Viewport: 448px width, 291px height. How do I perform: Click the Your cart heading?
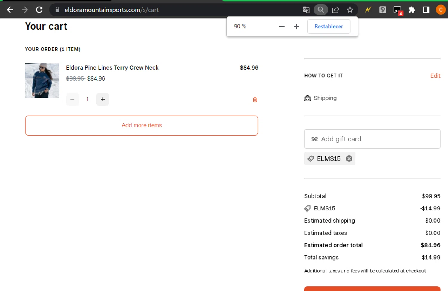tap(46, 26)
